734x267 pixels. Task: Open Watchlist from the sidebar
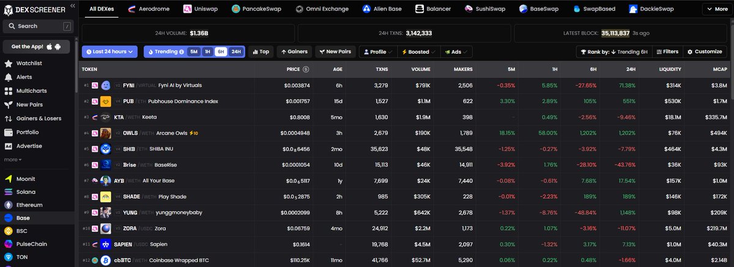point(29,63)
